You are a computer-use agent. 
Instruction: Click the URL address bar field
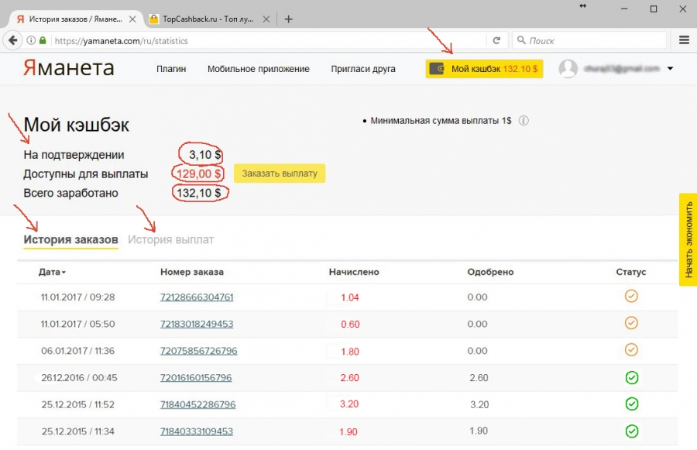pos(266,40)
